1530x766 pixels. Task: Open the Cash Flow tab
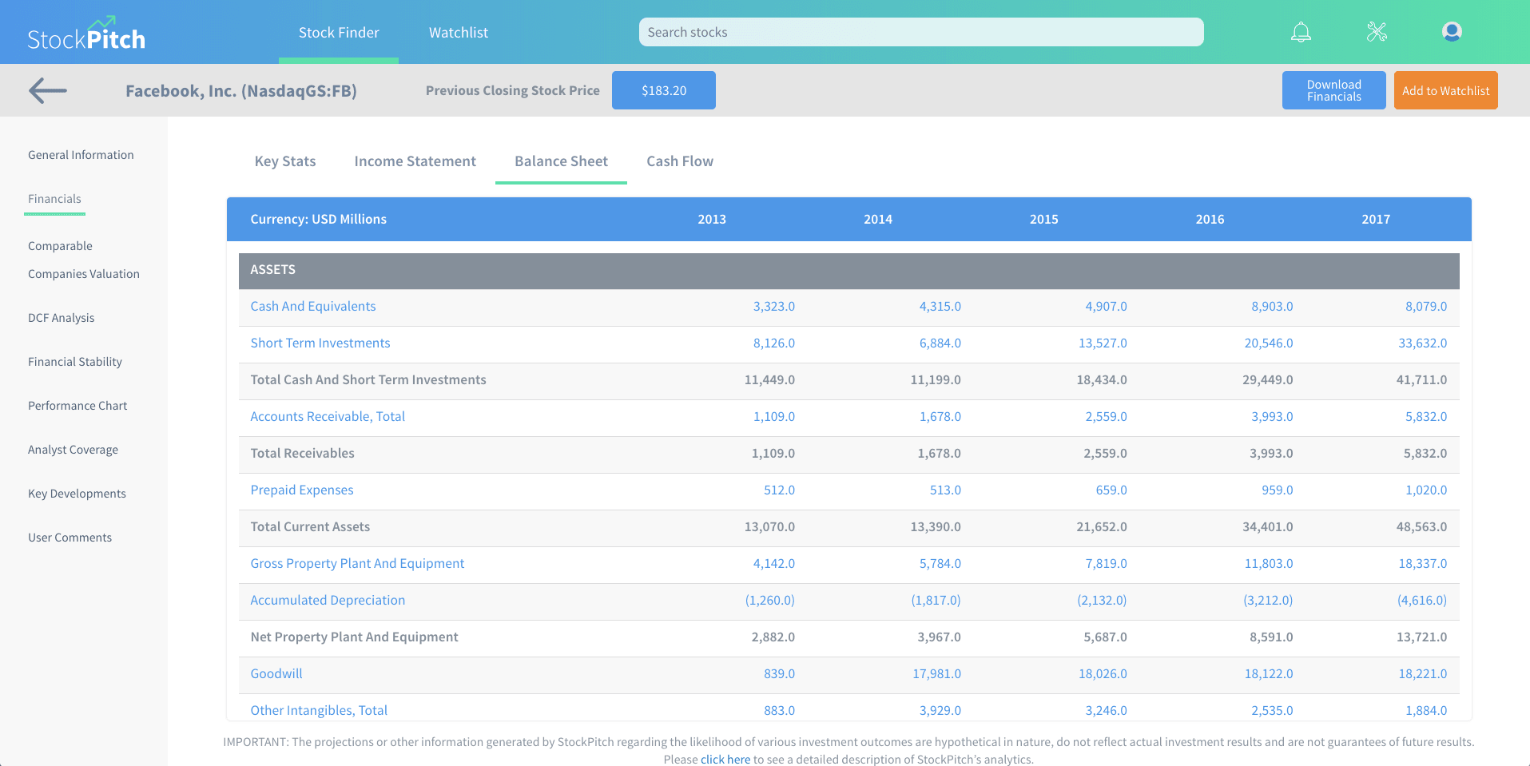click(680, 161)
